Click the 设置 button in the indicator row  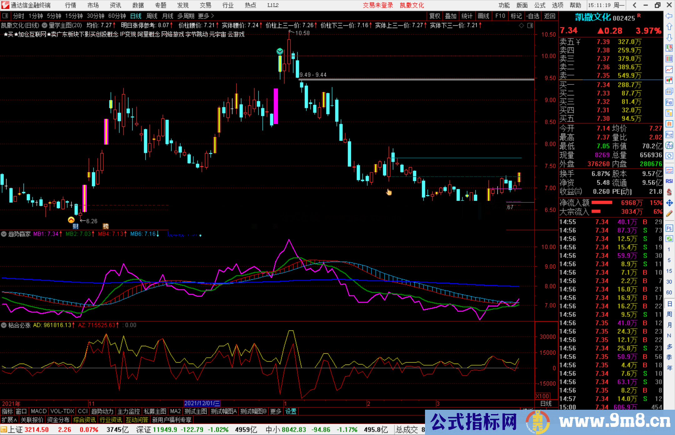click(x=290, y=411)
